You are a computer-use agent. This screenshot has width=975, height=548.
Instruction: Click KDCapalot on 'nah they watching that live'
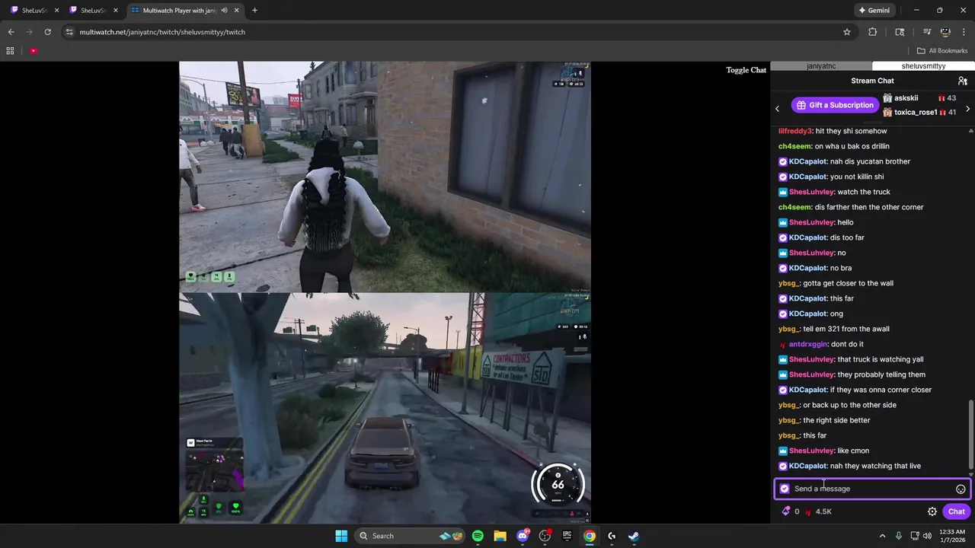[x=807, y=466]
